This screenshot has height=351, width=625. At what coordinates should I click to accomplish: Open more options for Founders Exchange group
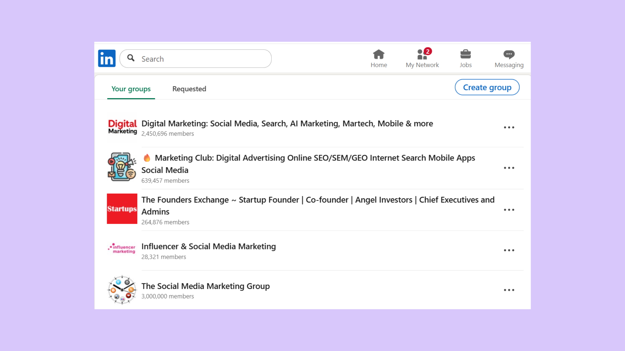(x=509, y=210)
